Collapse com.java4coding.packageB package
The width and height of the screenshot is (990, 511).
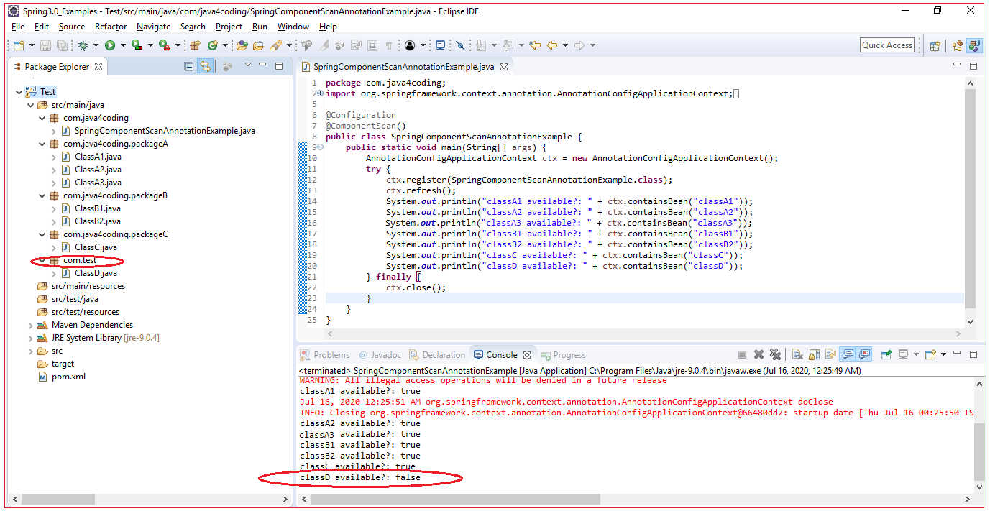coord(42,195)
